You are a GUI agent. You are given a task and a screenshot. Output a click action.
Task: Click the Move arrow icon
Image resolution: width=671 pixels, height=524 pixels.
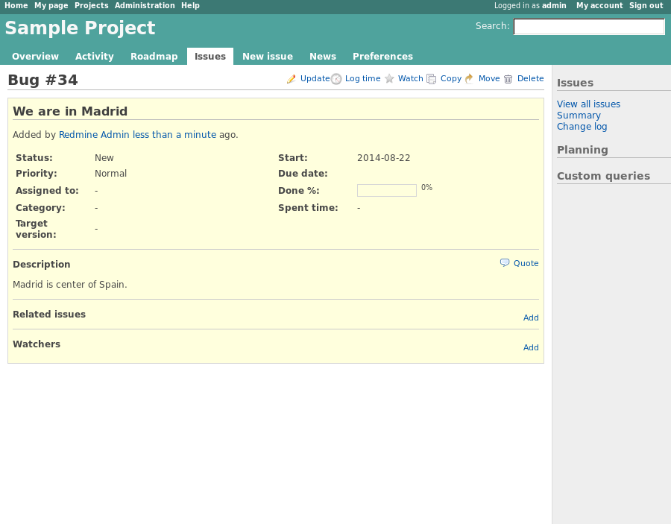coord(470,79)
